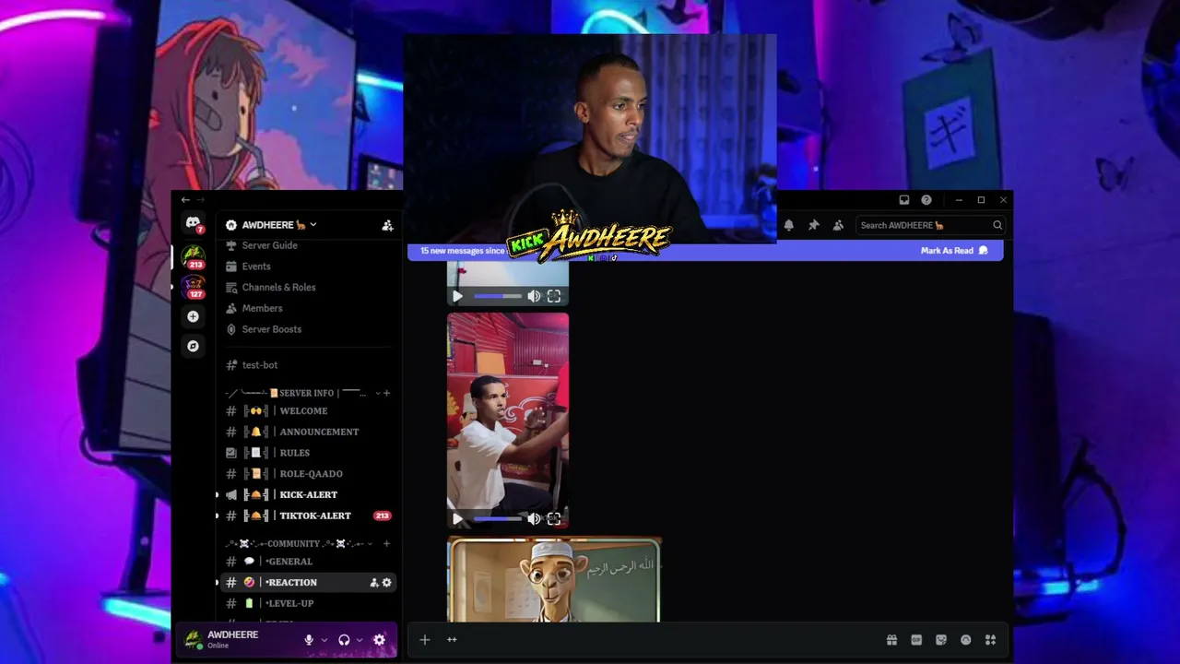Click the attachment plus icon in message bar
The height and width of the screenshot is (664, 1180).
[425, 640]
